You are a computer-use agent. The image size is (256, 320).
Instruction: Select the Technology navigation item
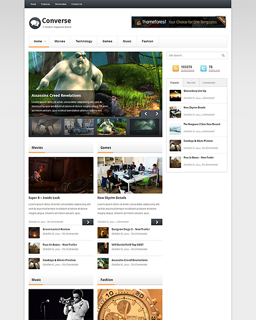[x=84, y=41]
